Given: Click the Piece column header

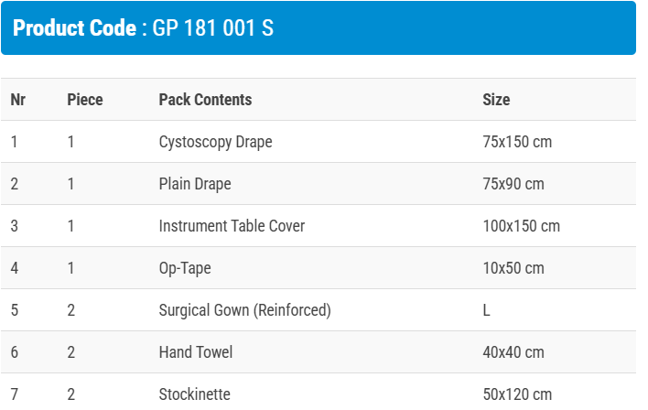Looking at the screenshot, I should coord(85,100).
